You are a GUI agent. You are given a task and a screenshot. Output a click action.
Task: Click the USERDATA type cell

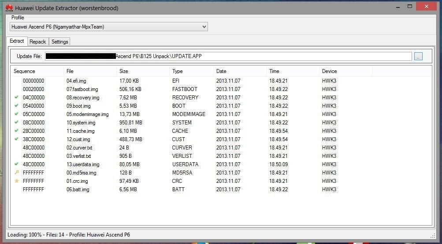185,164
